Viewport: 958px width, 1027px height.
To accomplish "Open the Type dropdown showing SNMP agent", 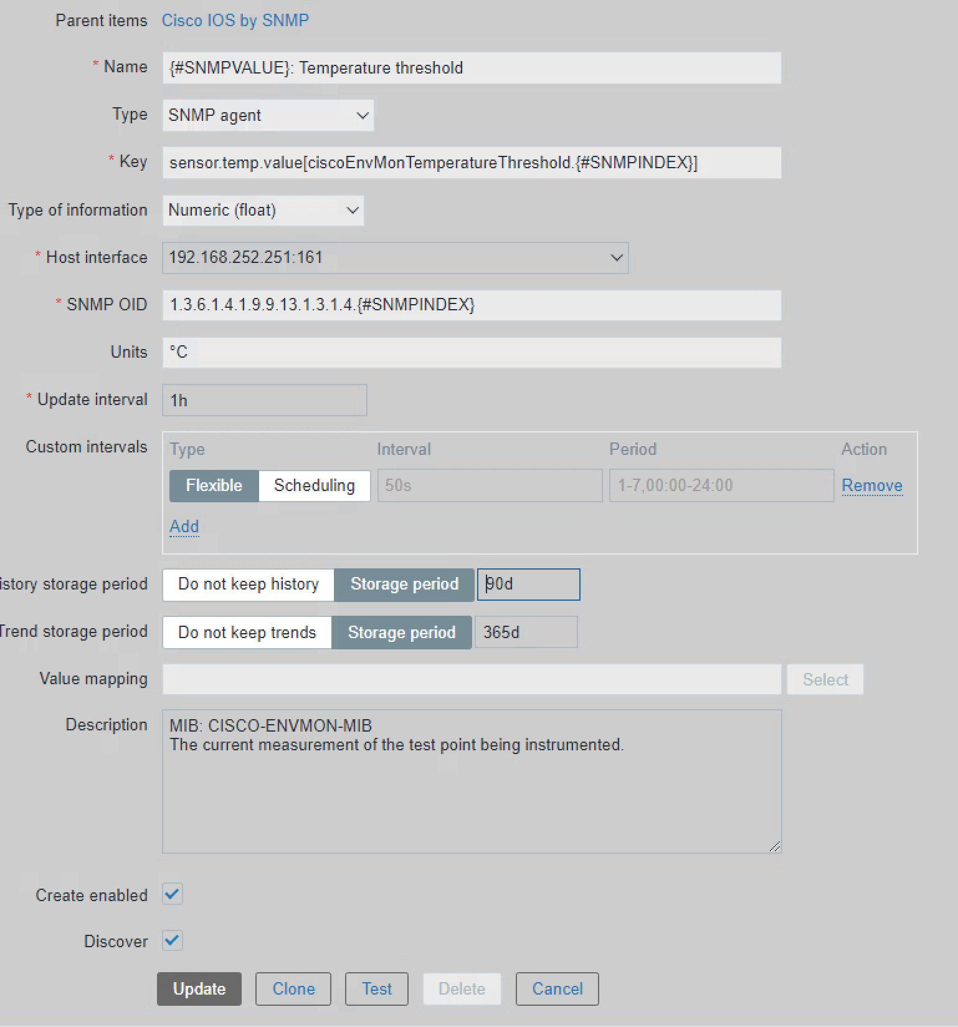I will pyautogui.click(x=268, y=115).
